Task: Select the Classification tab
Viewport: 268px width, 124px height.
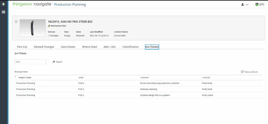Action: coord(131,47)
